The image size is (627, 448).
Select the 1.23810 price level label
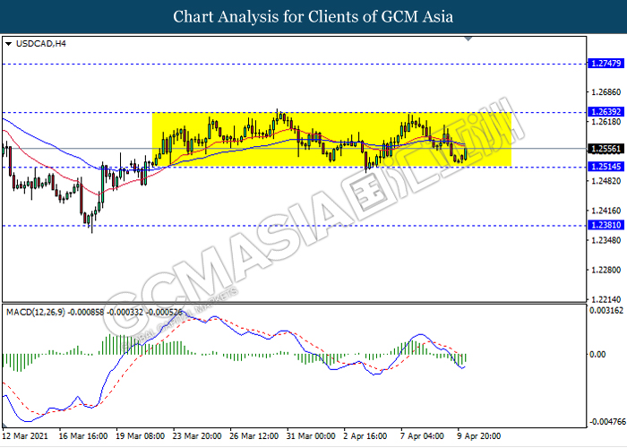tap(606, 225)
